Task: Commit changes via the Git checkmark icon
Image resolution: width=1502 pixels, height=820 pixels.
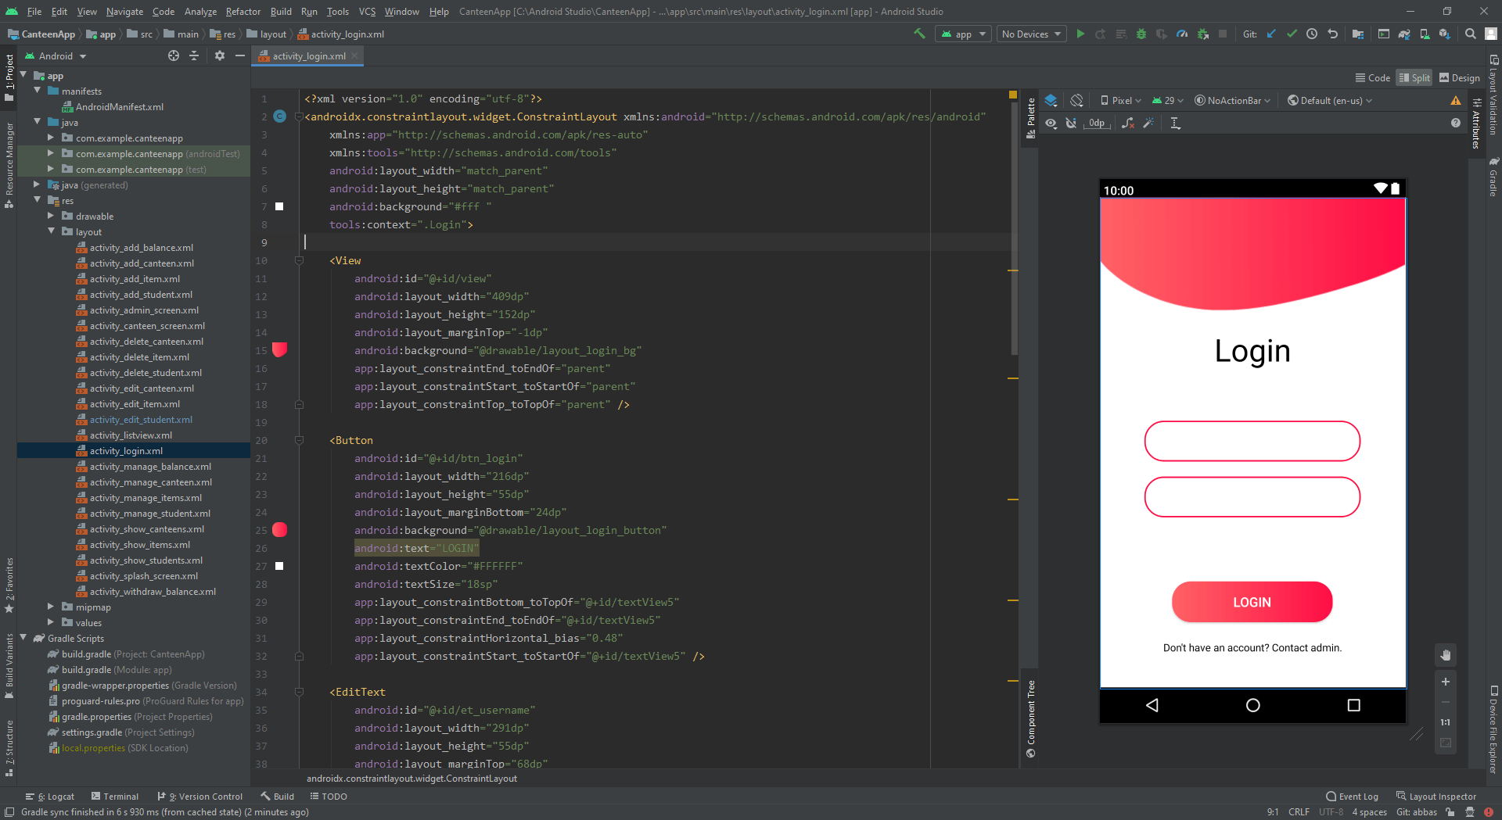Action: (x=1292, y=34)
